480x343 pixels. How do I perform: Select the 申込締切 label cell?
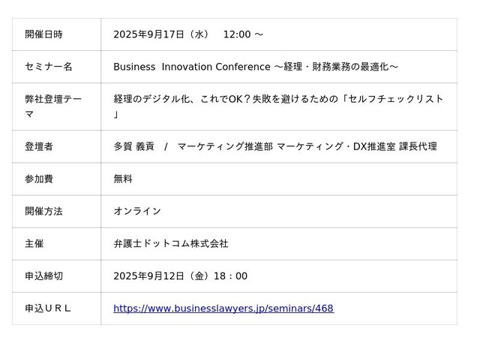point(43,276)
